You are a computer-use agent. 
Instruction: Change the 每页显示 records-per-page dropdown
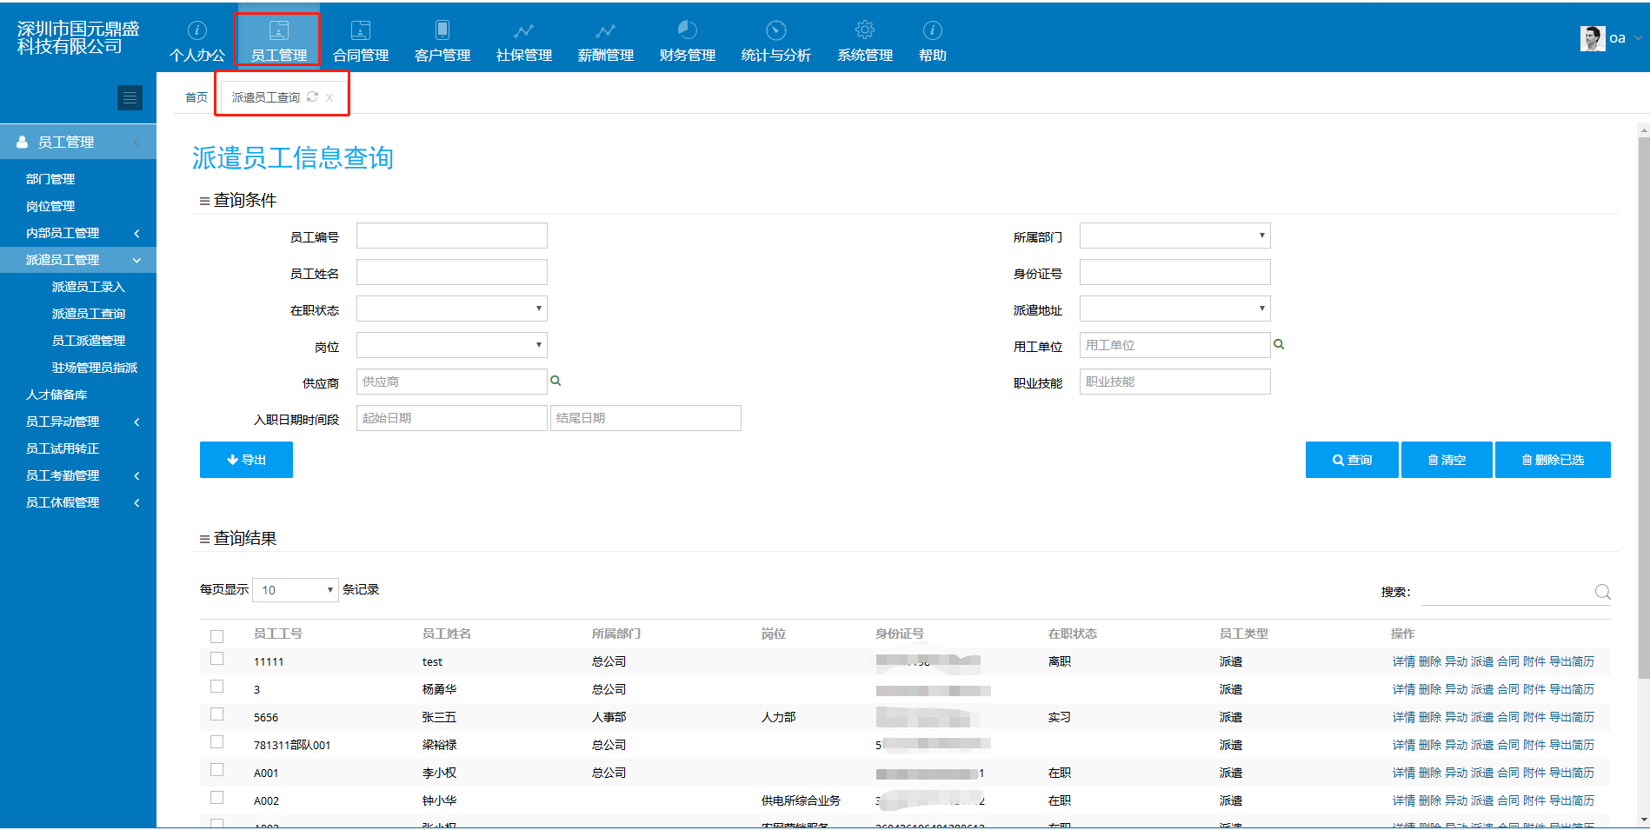click(x=295, y=590)
